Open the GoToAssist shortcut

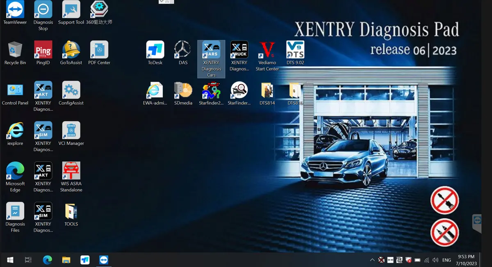click(71, 53)
